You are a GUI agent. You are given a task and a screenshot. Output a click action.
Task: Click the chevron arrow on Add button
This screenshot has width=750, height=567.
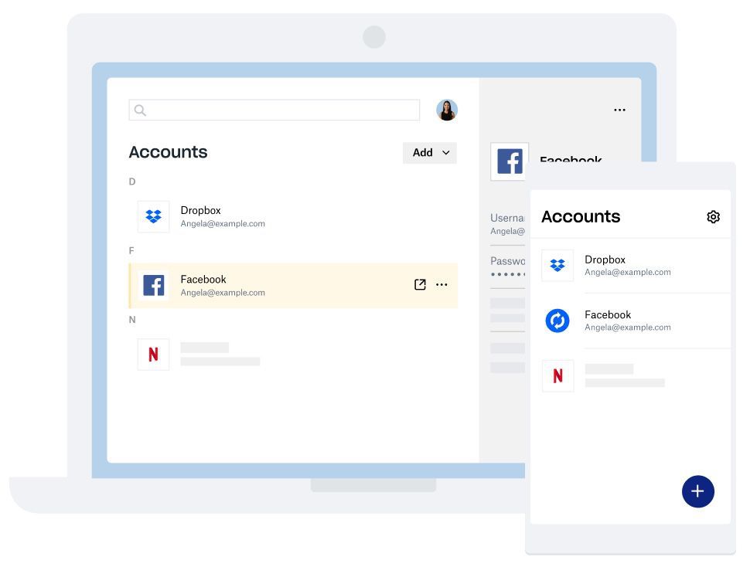point(446,152)
